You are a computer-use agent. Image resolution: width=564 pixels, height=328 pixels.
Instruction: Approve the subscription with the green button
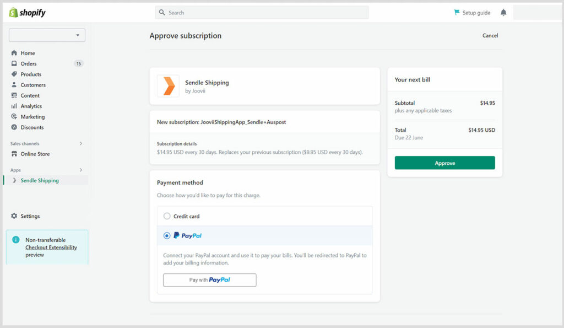[444, 163]
